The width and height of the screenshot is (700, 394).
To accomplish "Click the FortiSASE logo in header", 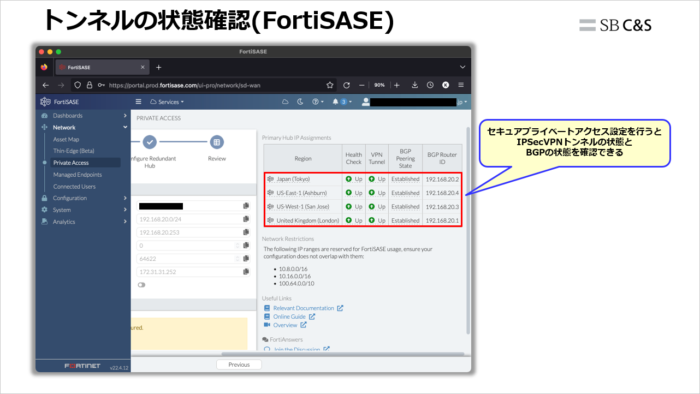I will pos(61,102).
